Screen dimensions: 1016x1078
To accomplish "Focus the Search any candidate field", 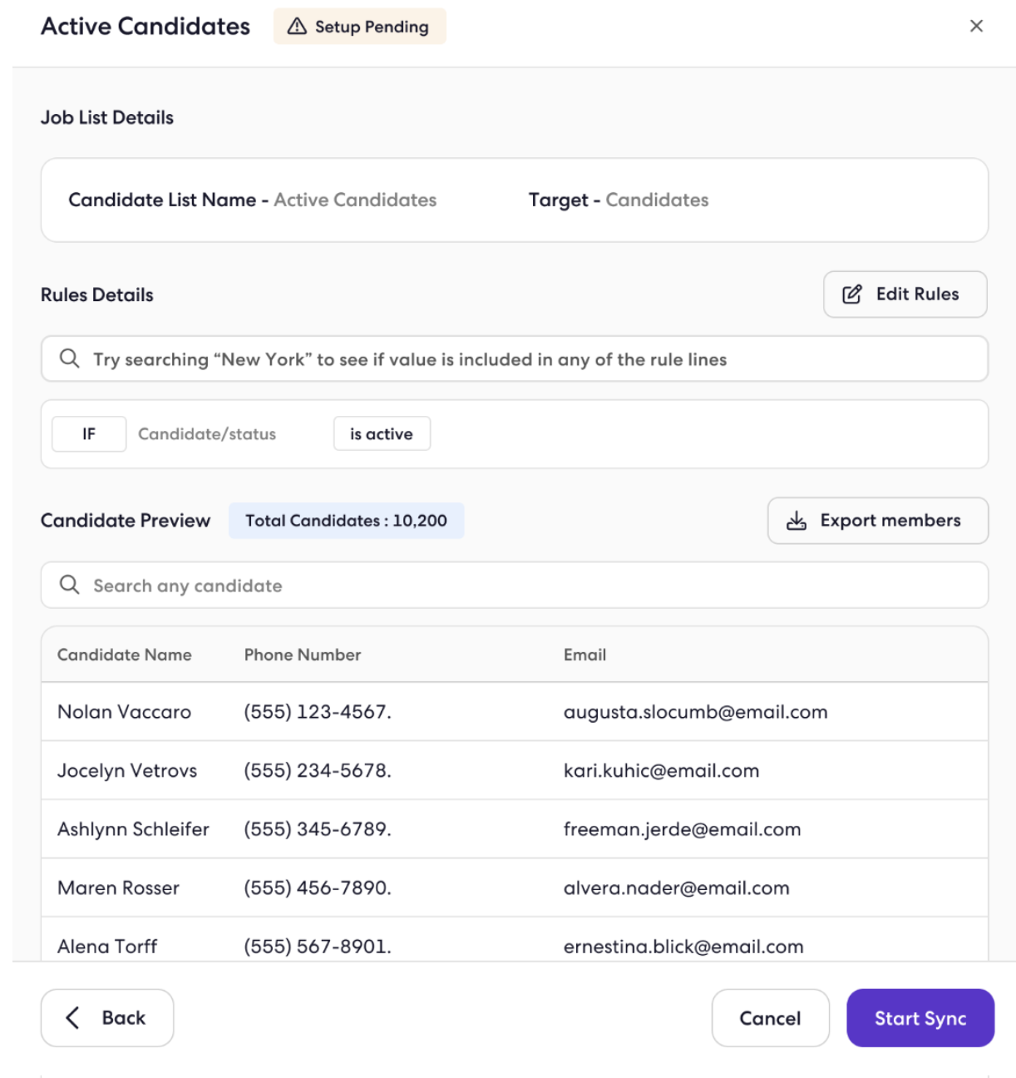I will click(x=515, y=585).
